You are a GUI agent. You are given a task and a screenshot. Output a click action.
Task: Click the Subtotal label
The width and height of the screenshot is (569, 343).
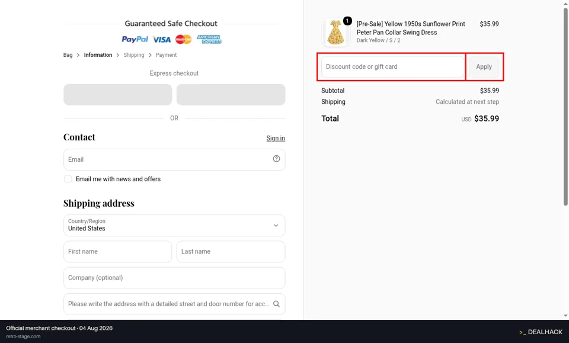point(333,91)
